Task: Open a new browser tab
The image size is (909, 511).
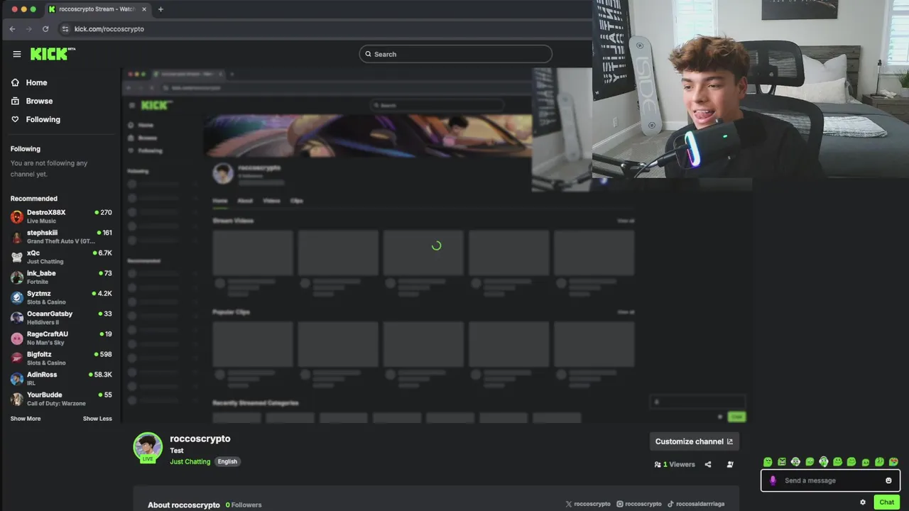Action: click(x=160, y=9)
